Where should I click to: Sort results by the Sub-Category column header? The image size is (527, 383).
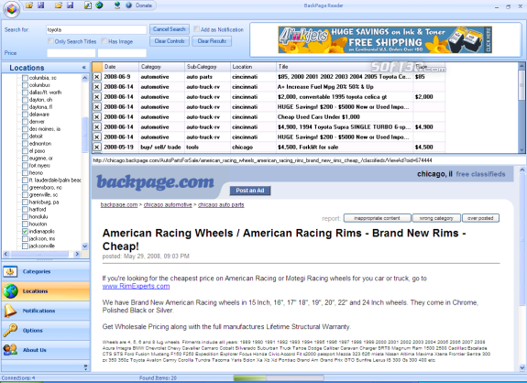point(207,67)
